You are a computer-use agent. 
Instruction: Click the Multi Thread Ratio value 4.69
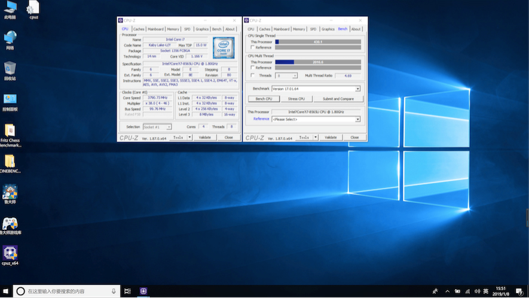tap(348, 75)
